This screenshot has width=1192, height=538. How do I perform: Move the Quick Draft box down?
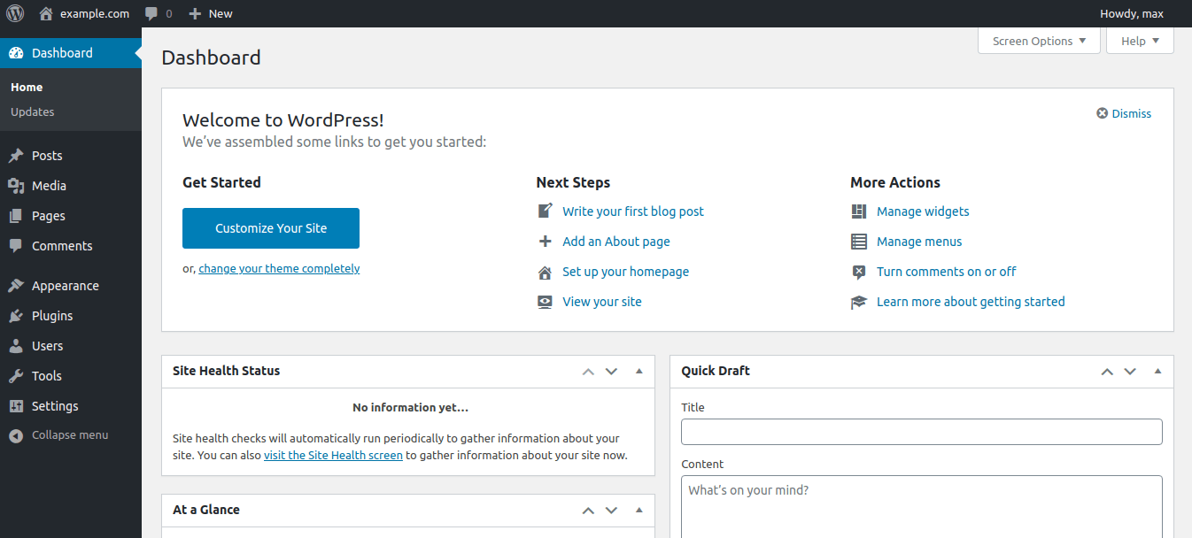point(1130,372)
